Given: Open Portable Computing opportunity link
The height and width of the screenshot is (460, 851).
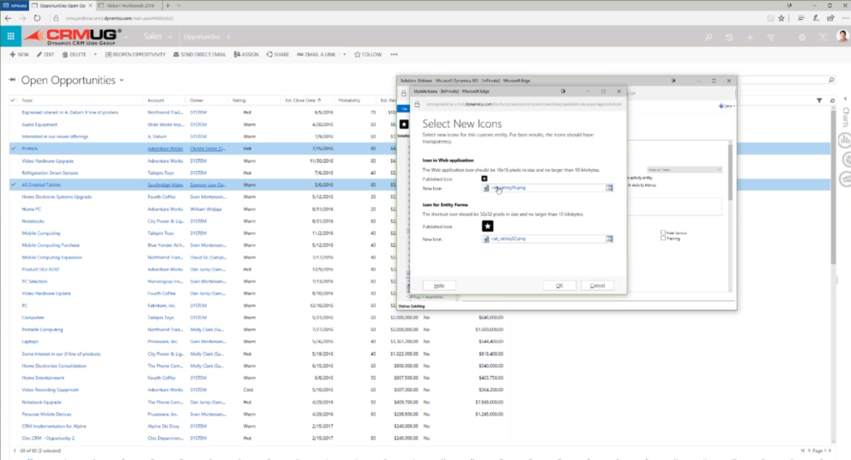Looking at the screenshot, I should coord(42,330).
